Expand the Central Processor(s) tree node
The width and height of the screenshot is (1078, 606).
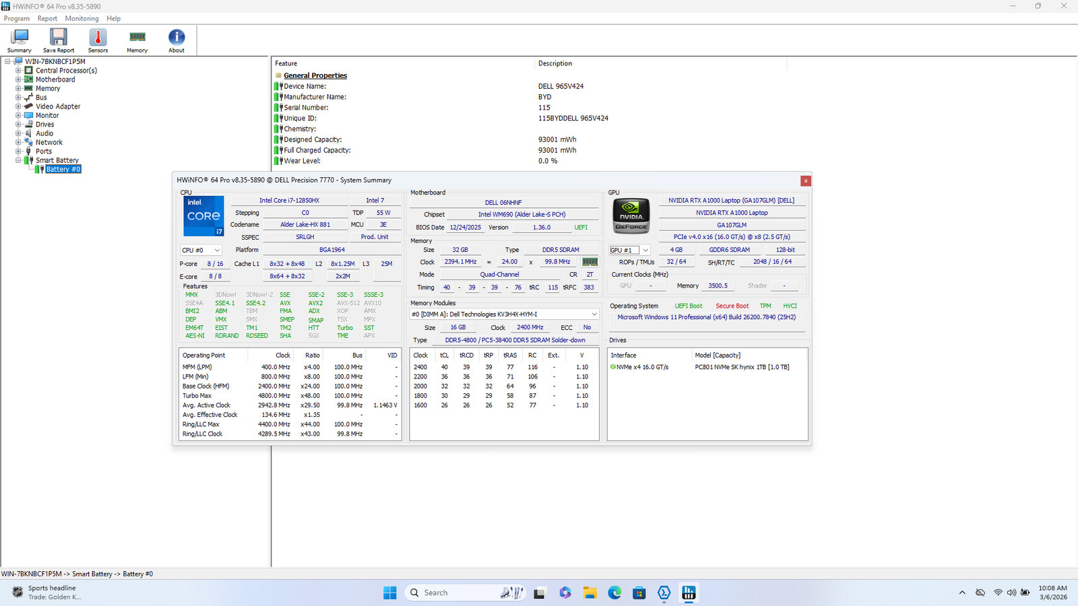click(x=19, y=70)
